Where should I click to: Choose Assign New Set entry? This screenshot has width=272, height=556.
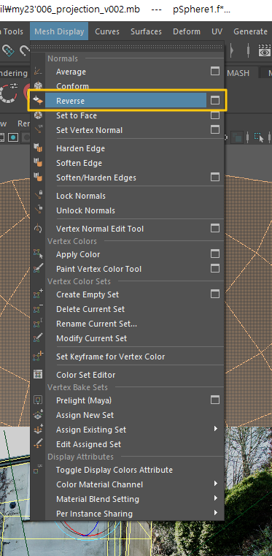coord(85,415)
